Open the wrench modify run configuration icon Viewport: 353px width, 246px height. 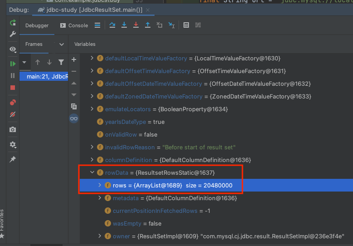tap(13, 34)
